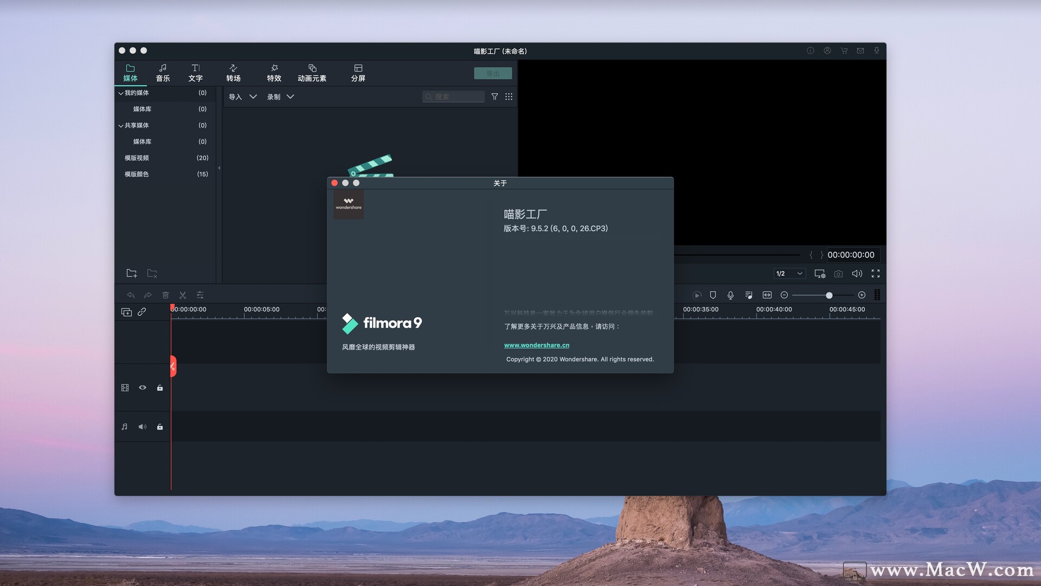The image size is (1041, 586).
Task: Click the 导出 export button
Action: point(492,73)
